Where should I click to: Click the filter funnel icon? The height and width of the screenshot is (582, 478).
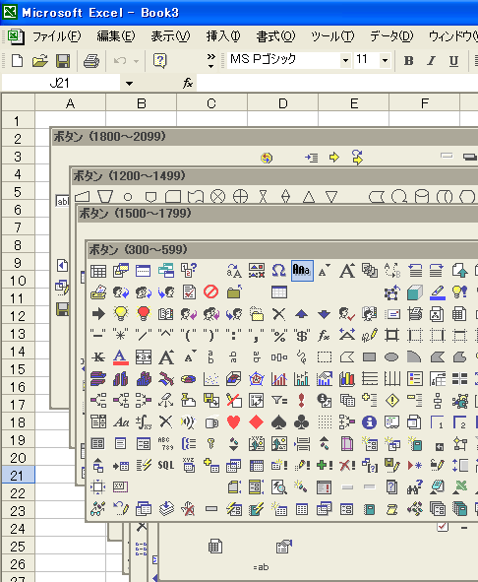coord(279,400)
